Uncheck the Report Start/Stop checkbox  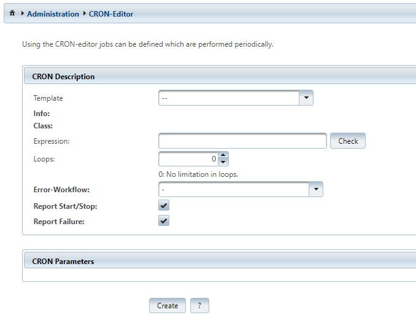click(164, 206)
